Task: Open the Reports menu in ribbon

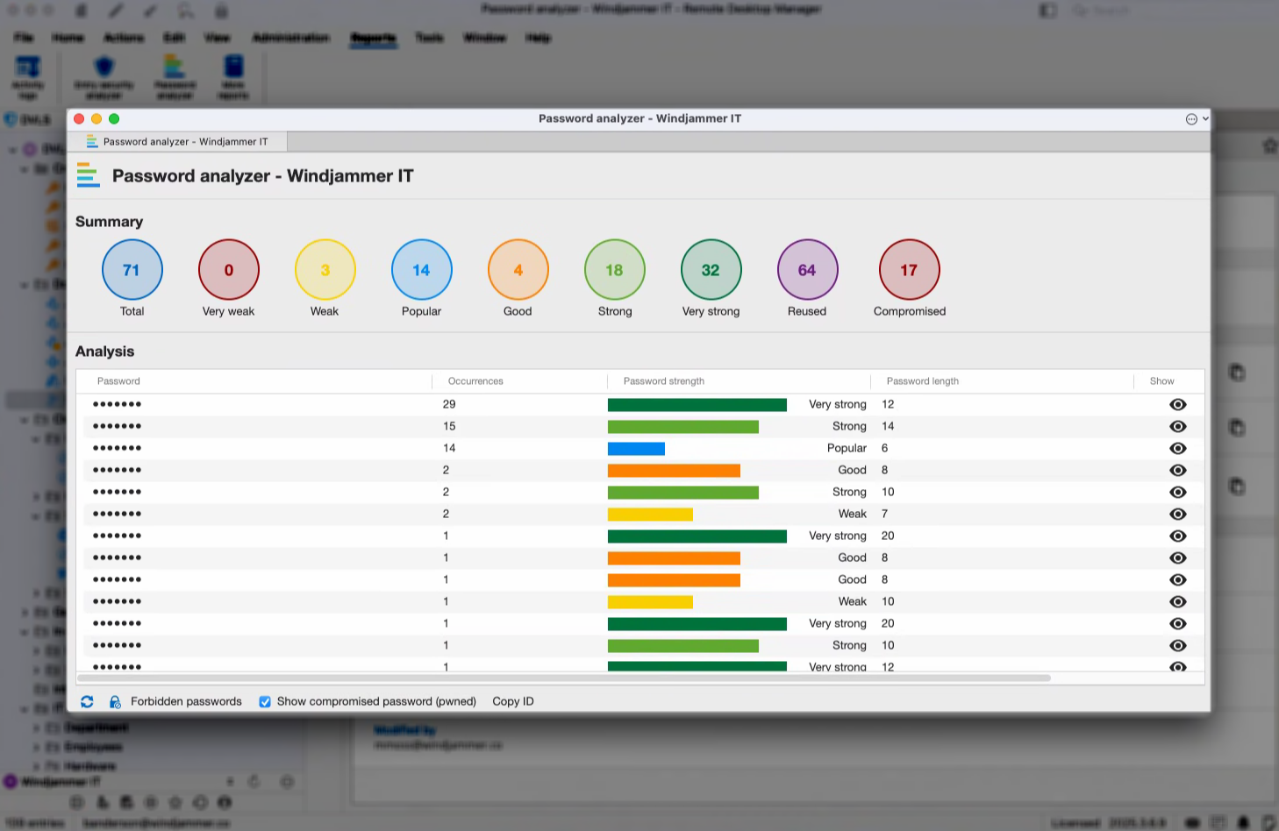Action: pyautogui.click(x=373, y=38)
